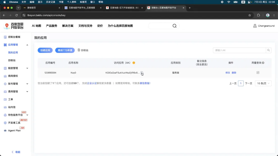Reload the page

click(x=16, y=15)
